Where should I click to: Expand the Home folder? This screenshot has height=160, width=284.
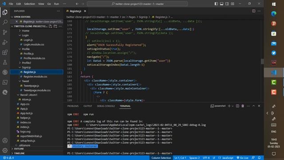[25, 31]
